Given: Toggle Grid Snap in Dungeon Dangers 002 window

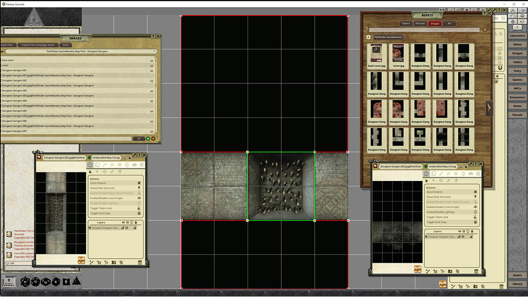Looking at the screenshot, I should 115,213.
